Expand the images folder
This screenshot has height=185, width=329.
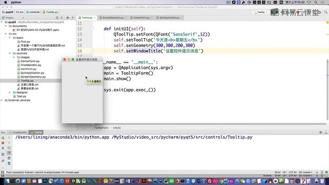point(14,57)
